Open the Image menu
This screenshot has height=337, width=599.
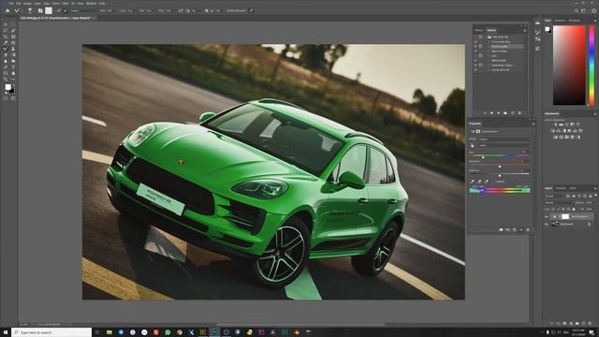click(27, 4)
